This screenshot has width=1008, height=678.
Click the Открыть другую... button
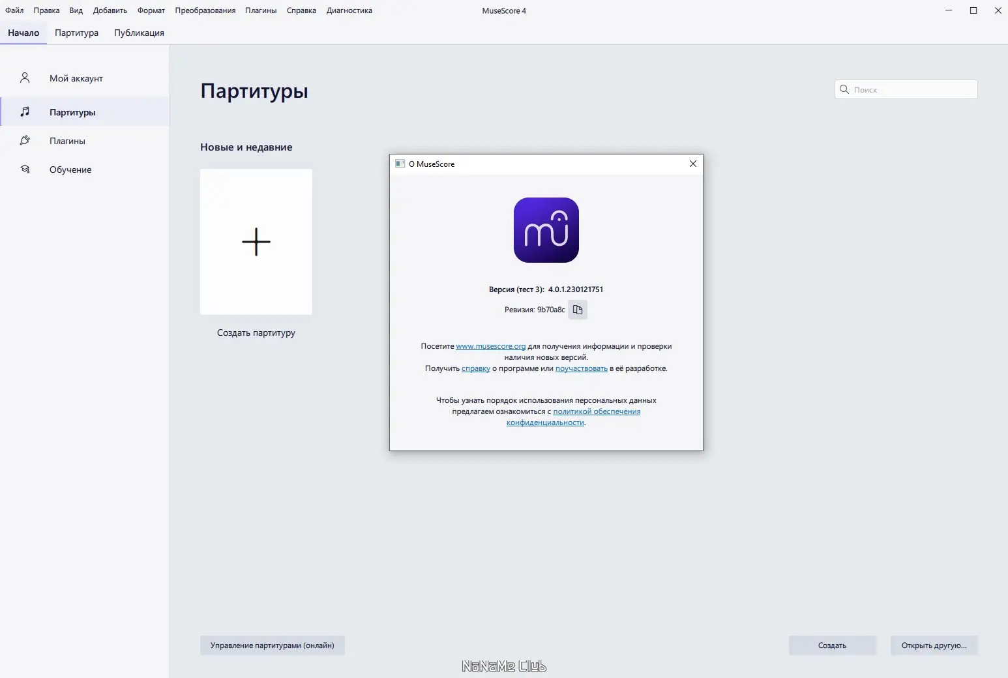tap(934, 645)
